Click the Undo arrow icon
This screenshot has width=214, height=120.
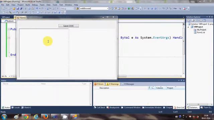tap(37, 8)
